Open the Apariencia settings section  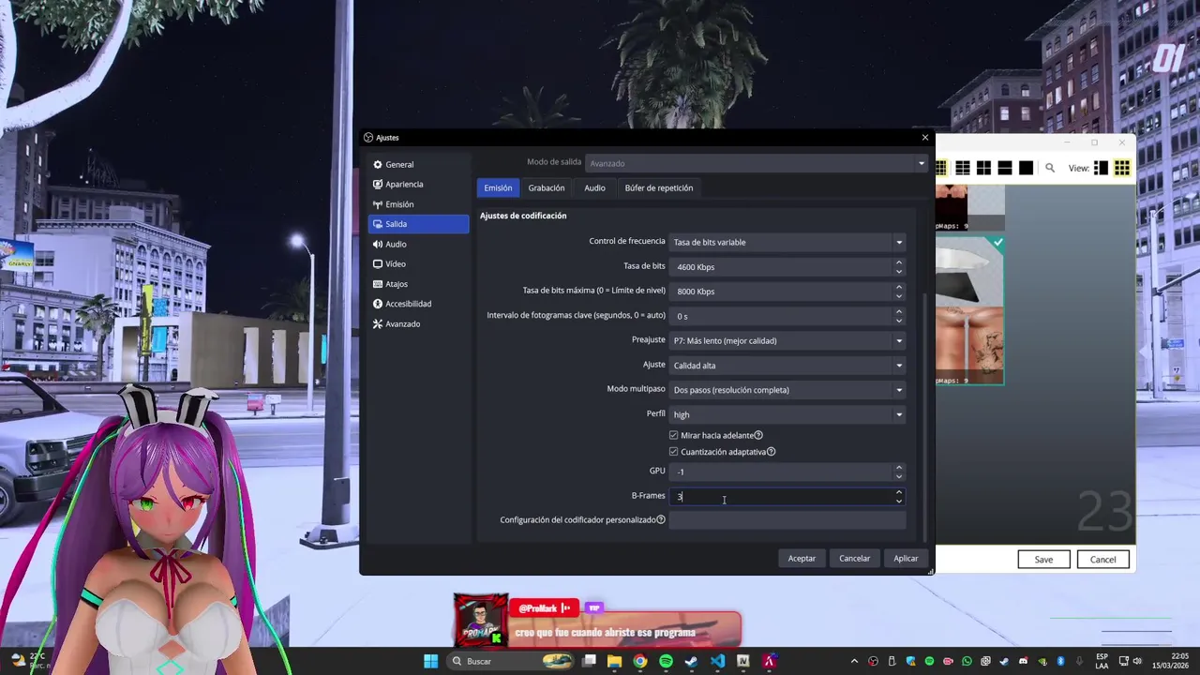tap(418, 184)
